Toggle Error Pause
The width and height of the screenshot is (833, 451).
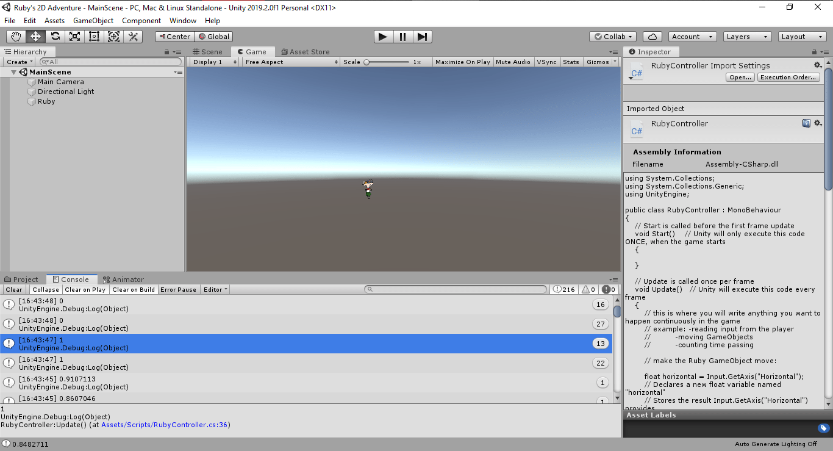(x=179, y=289)
